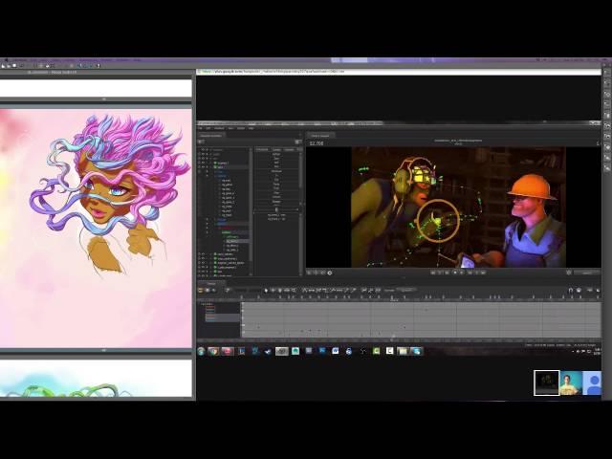612x459 pixels.
Task: Select the Animation Set Editor tab
Action: coord(211,136)
